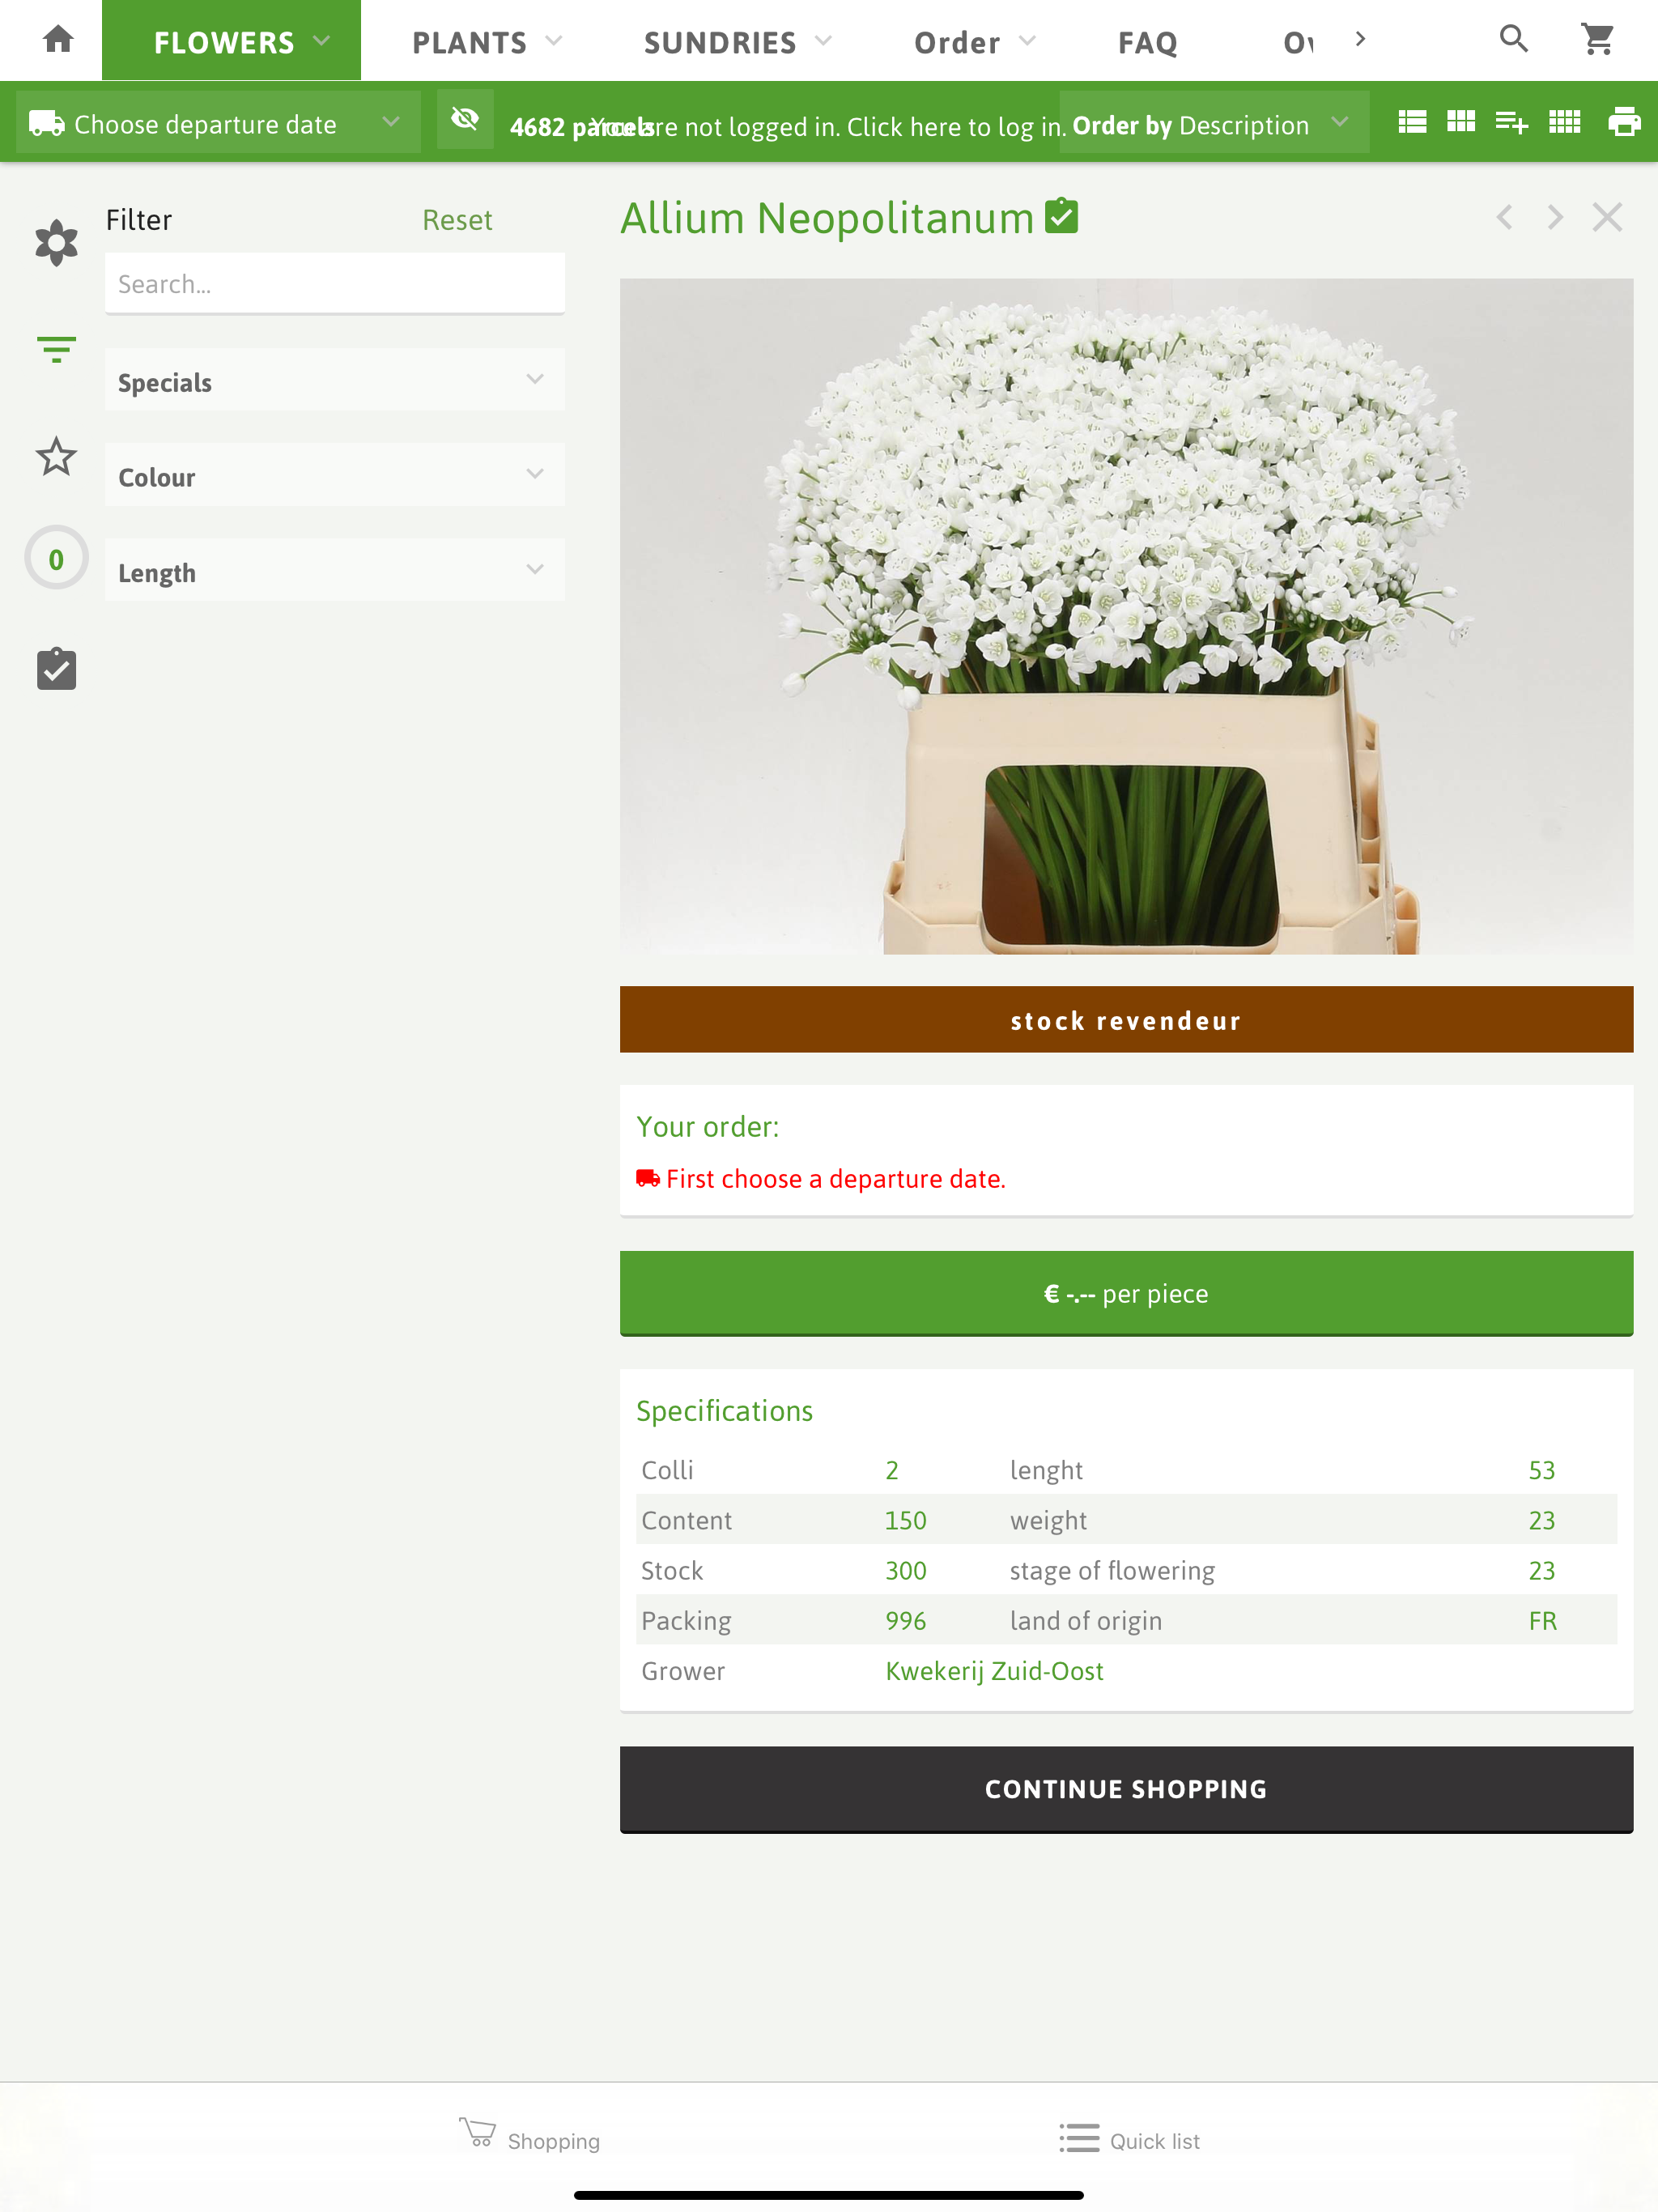Open the search magnifier icon
The image size is (1658, 2212).
click(x=1514, y=39)
